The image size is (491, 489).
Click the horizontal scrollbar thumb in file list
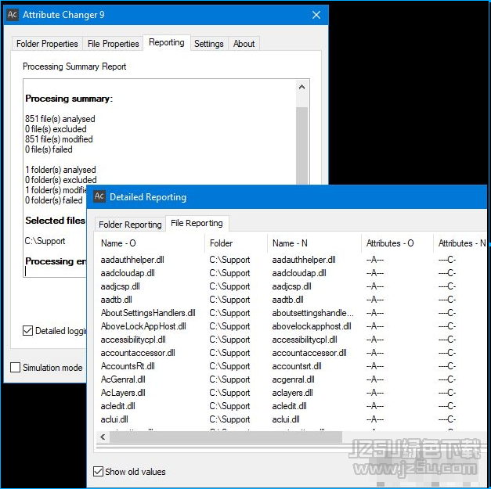(226, 437)
